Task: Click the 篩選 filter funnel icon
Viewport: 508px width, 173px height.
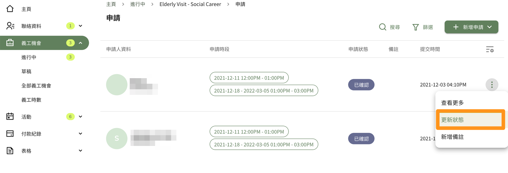Action: (x=416, y=27)
